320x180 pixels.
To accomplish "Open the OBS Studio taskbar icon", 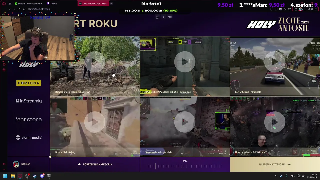I will click(27, 176).
